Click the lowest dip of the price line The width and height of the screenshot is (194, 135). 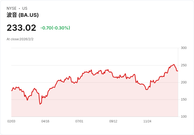pyautogui.click(x=40, y=104)
